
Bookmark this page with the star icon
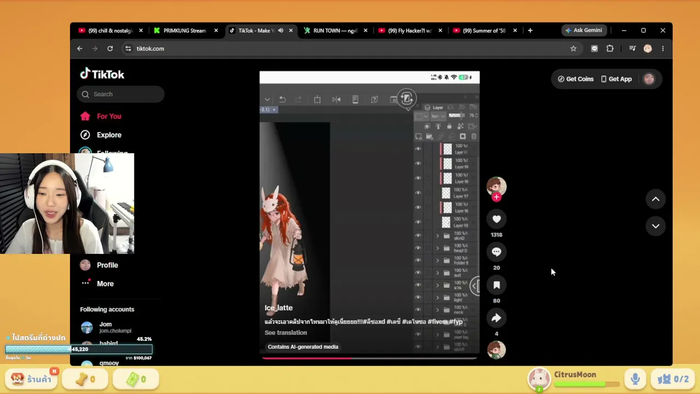[573, 49]
